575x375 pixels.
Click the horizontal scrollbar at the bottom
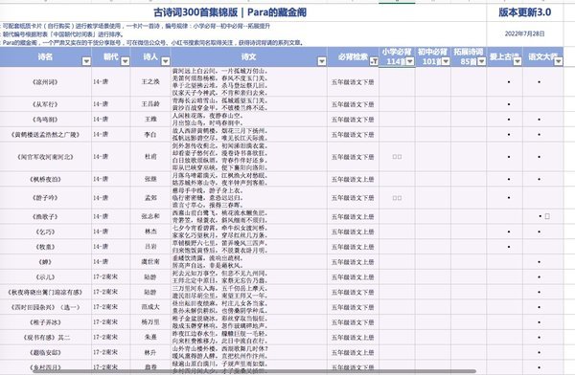(255, 371)
